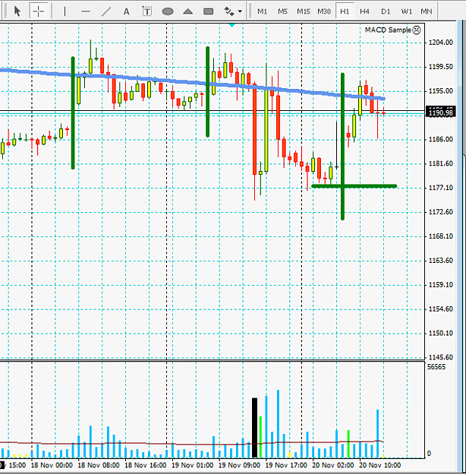The width and height of the screenshot is (466, 475).
Task: Click the 56565 volume scale value
Action: point(436,367)
